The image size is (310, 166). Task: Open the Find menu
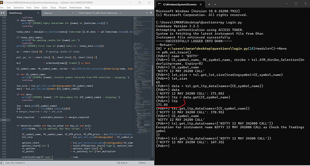coord(29,8)
